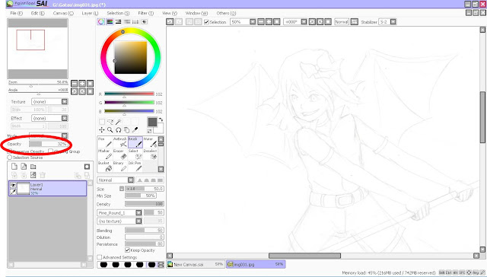Choose the Deselect brush tool

click(x=150, y=154)
